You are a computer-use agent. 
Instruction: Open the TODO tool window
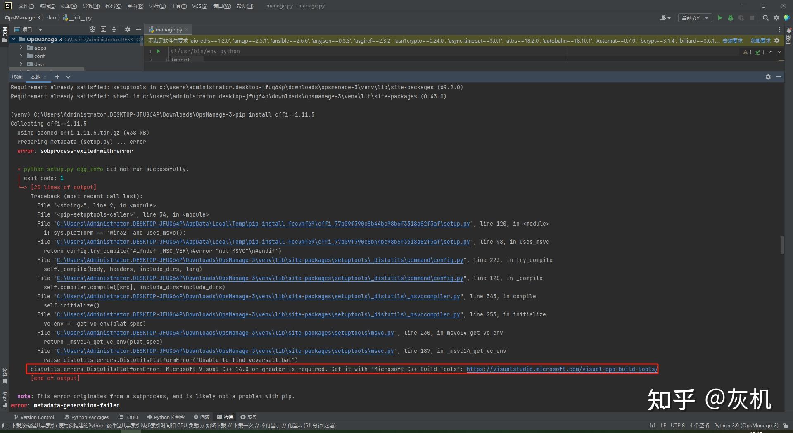pyautogui.click(x=128, y=417)
